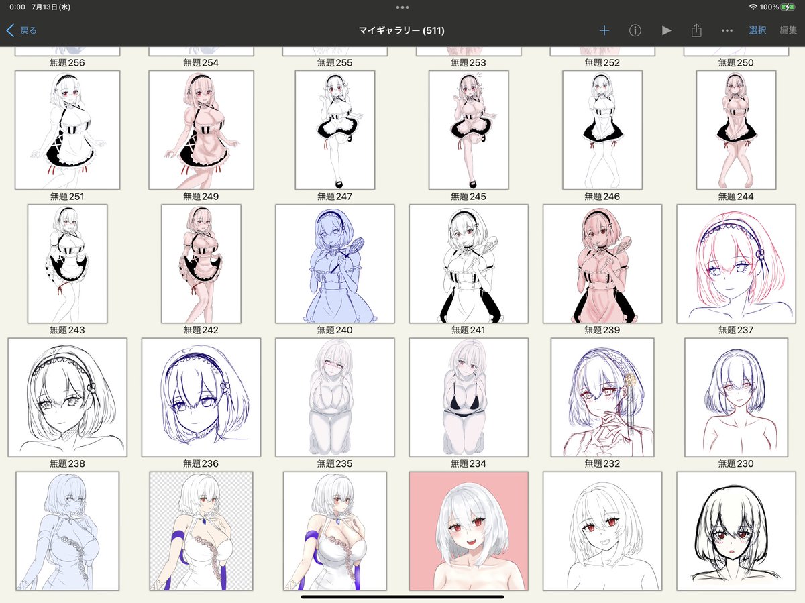Open artwork 無題 234
This screenshot has width=805, height=603.
(x=468, y=396)
